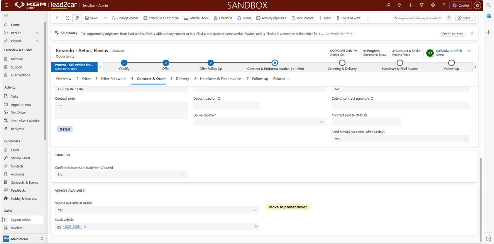
Task: Switch to the 2 - Offer tab
Action: coord(83,79)
